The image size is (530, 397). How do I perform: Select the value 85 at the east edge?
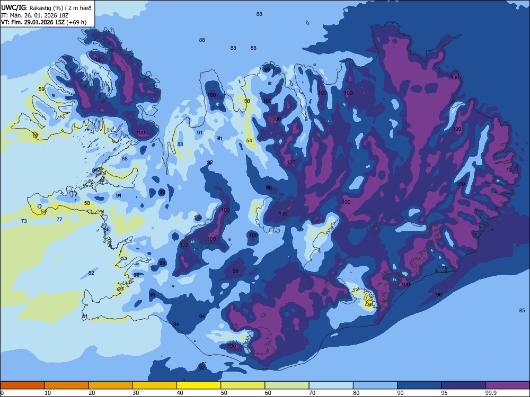pyautogui.click(x=522, y=311)
